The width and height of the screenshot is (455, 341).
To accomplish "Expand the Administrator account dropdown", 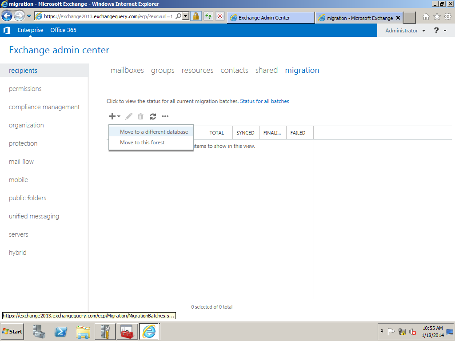I will 405,31.
